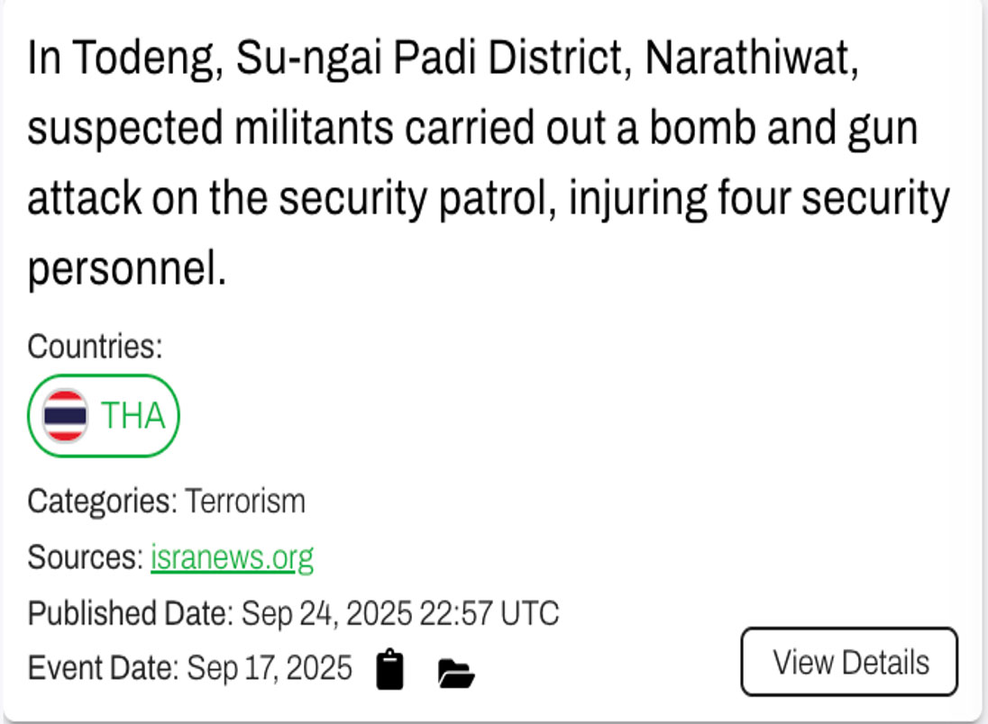Click the clipboard icon beside Event Date

coord(389,670)
